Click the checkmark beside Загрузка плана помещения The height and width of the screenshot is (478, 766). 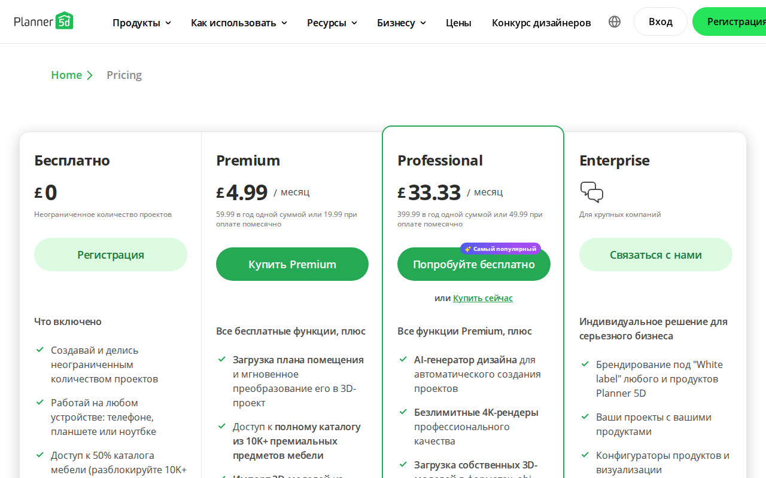tap(221, 359)
